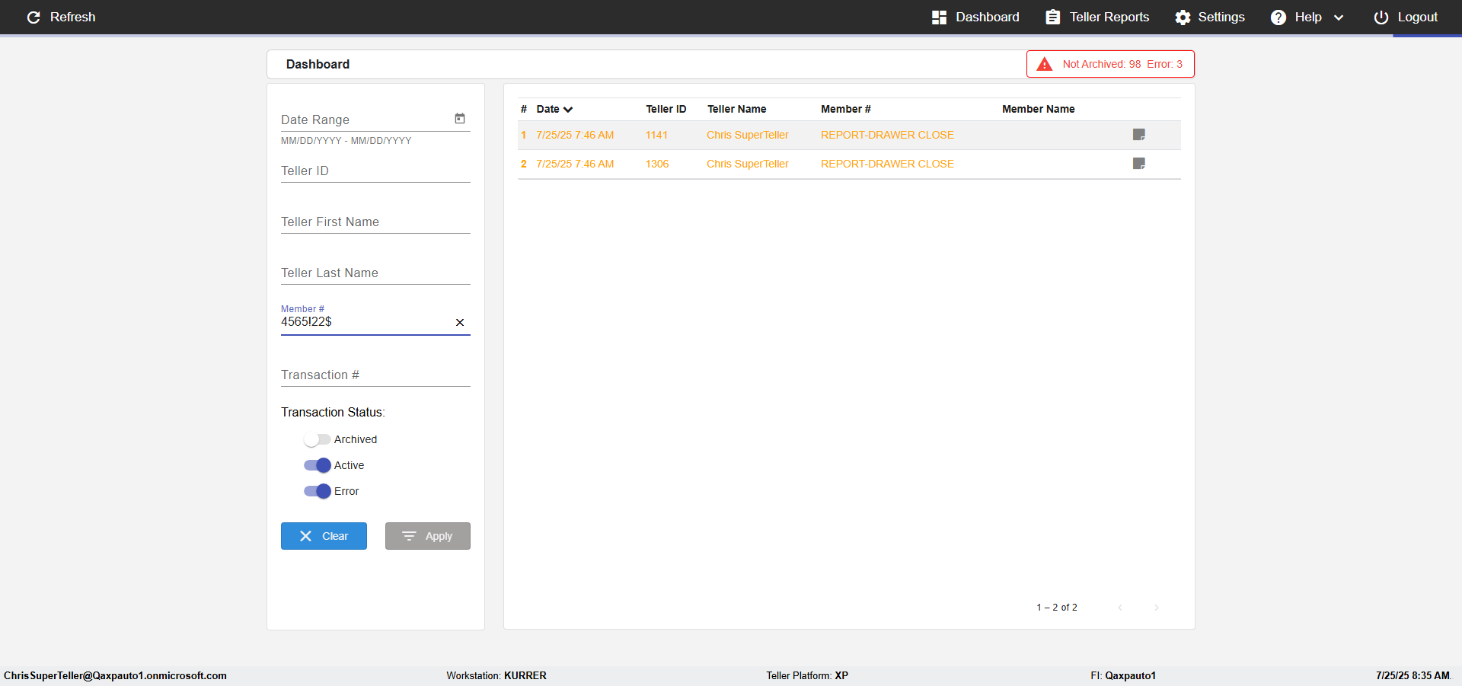Viewport: 1462px width, 686px height.
Task: Click the Teller ID column header
Action: (x=666, y=109)
